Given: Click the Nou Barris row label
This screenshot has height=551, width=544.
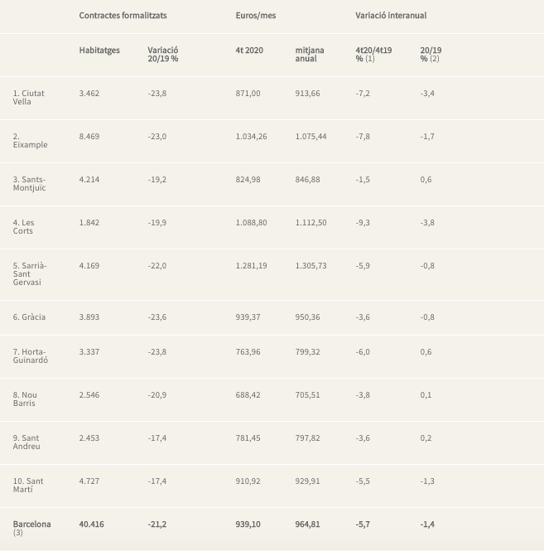Looking at the screenshot, I should point(26,399).
